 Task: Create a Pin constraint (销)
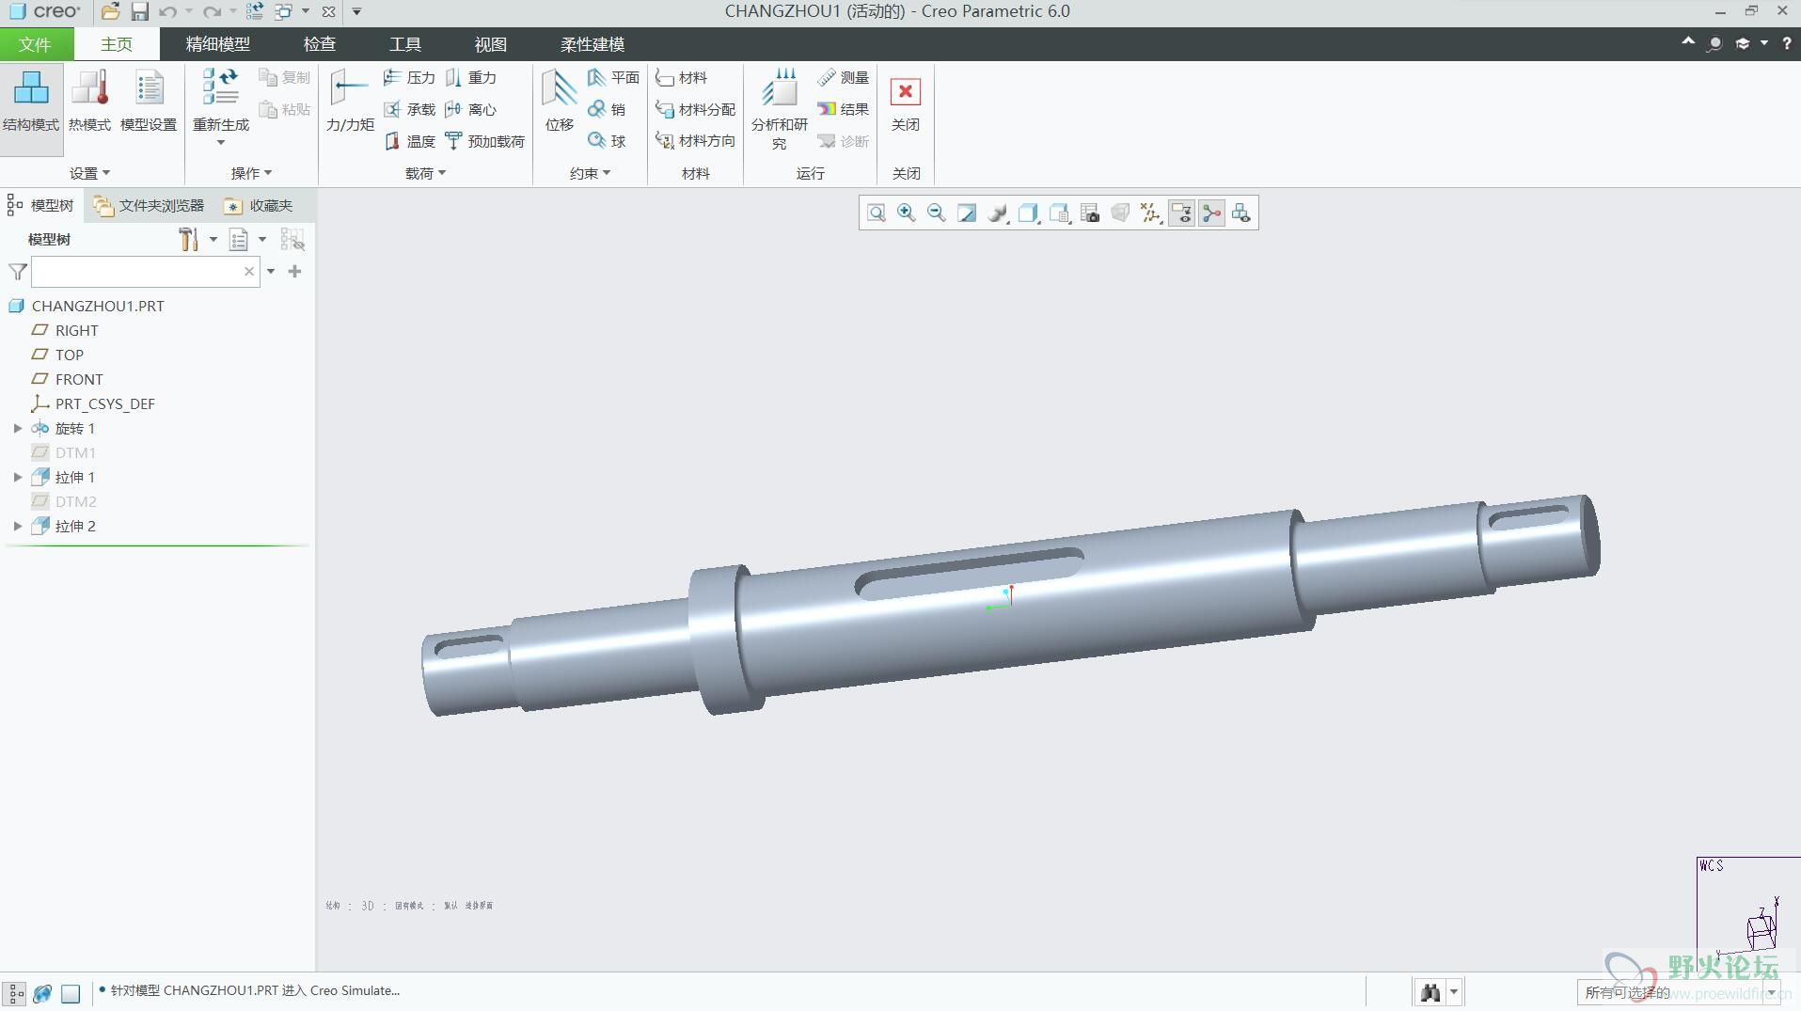pyautogui.click(x=607, y=109)
